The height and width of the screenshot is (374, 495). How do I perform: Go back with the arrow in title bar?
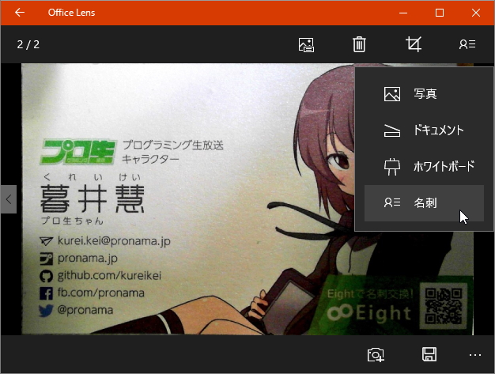(x=20, y=13)
